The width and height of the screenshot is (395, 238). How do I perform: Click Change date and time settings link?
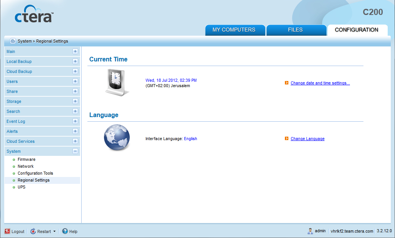(x=320, y=83)
